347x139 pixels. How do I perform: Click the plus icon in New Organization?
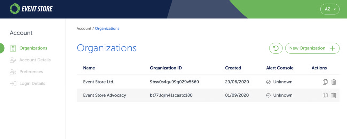tap(332, 48)
